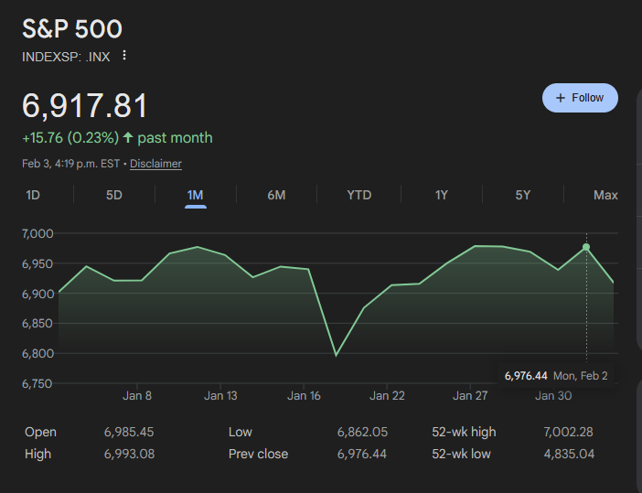The height and width of the screenshot is (493, 642).
Task: Switch to the Max range tab
Action: [x=605, y=195]
